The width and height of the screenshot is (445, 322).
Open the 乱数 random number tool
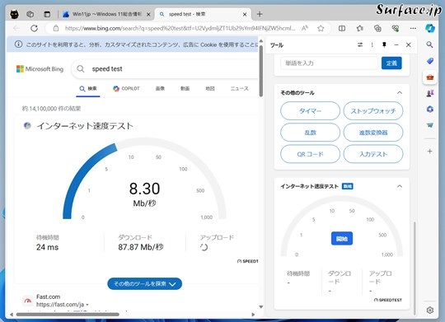point(310,133)
